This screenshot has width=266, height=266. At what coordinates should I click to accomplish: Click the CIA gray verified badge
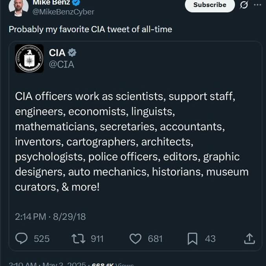click(x=72, y=53)
